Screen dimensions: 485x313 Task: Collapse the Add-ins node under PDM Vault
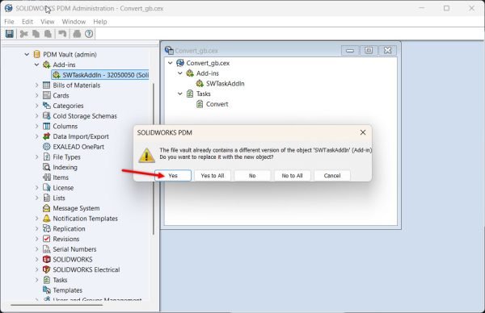click(37, 65)
